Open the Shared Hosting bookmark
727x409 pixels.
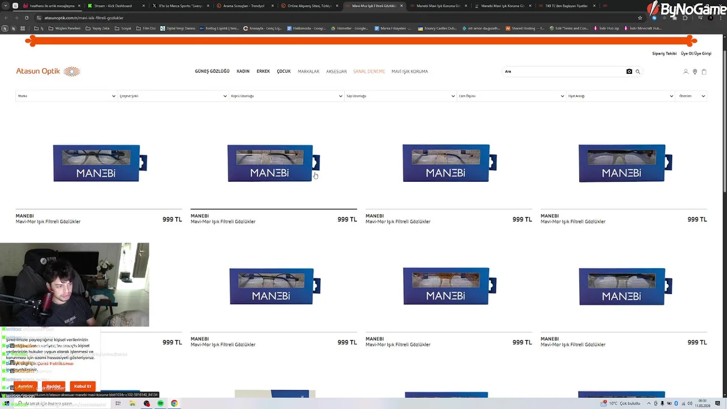(525, 28)
